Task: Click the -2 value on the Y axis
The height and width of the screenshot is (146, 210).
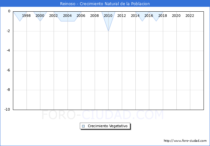Action: (x=8, y=31)
